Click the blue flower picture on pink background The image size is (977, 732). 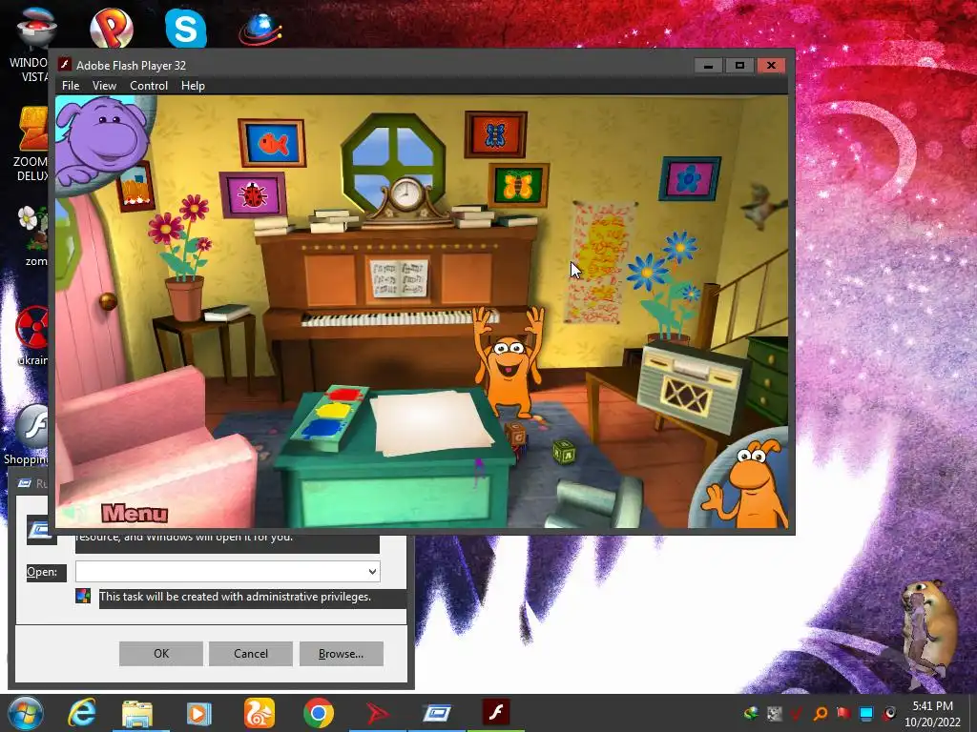(690, 178)
